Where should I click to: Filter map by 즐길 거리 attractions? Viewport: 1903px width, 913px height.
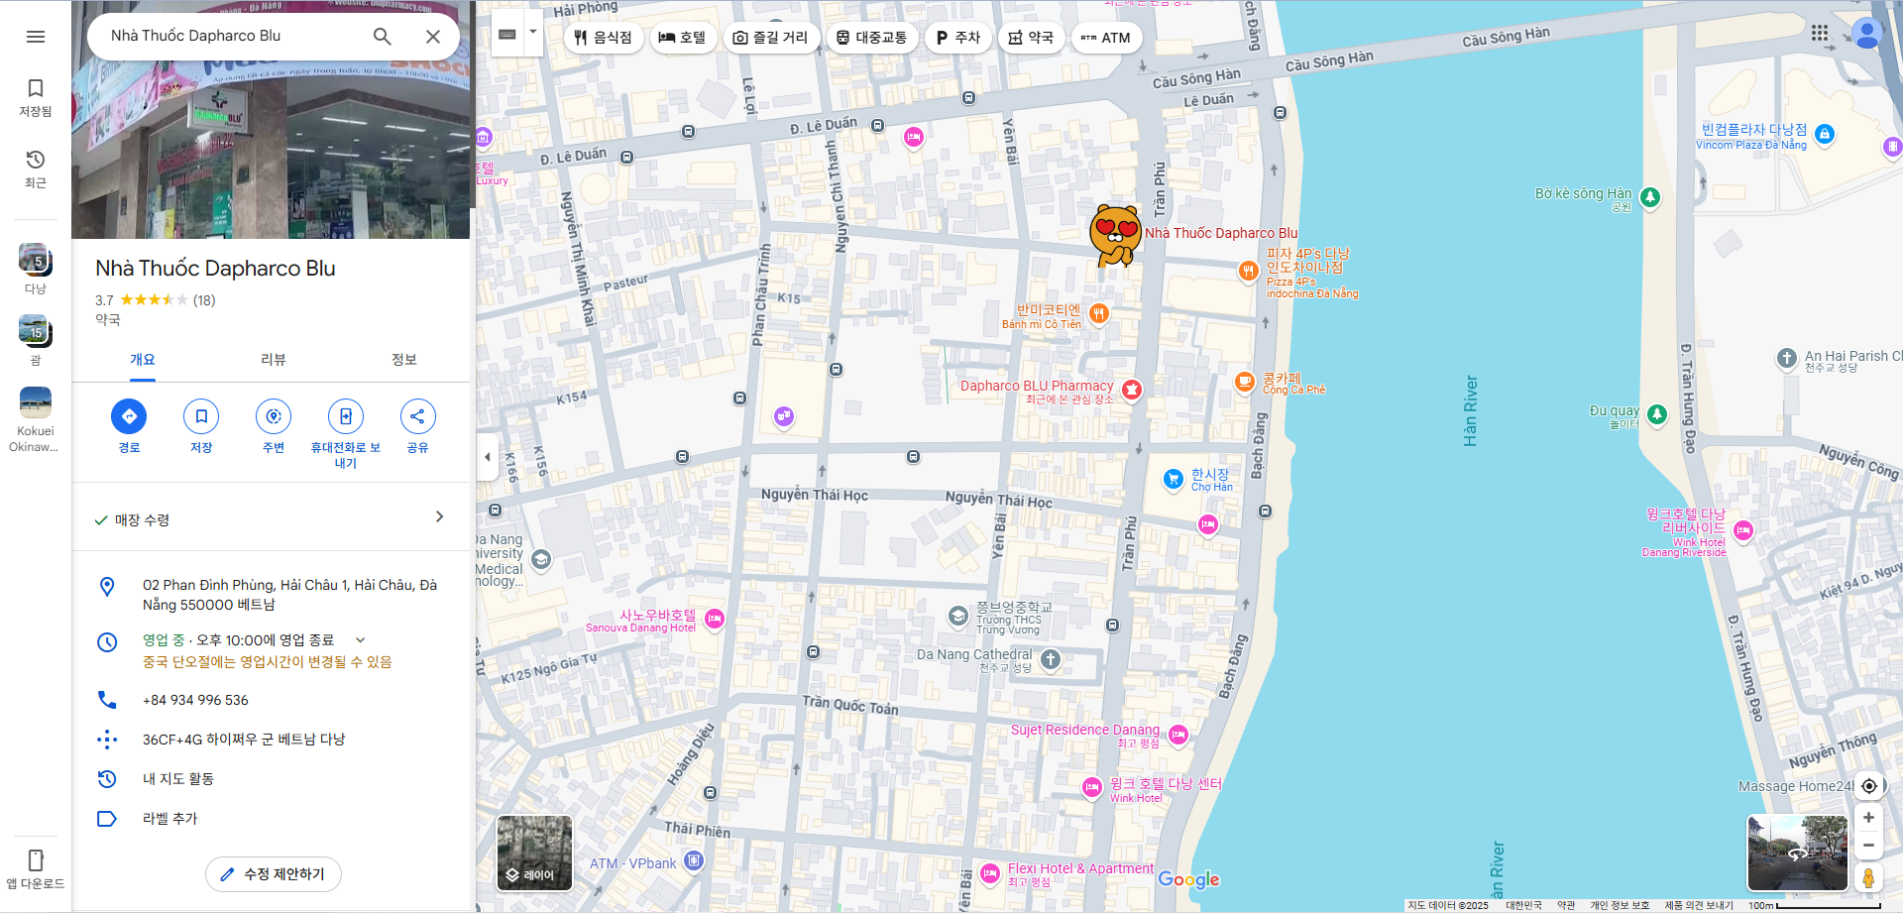[771, 38]
